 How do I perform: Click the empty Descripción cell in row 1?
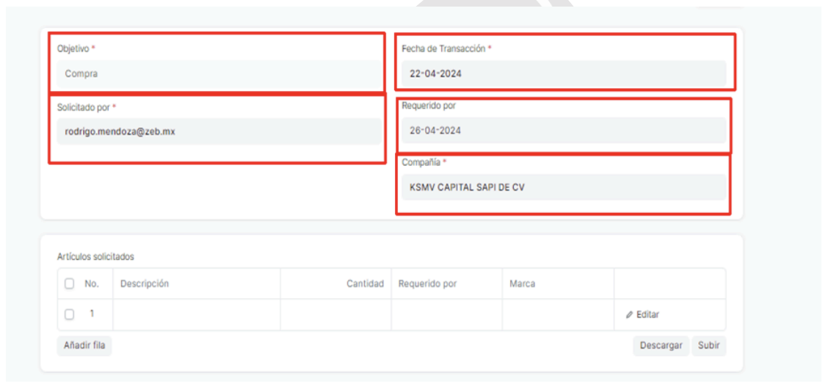(x=196, y=315)
